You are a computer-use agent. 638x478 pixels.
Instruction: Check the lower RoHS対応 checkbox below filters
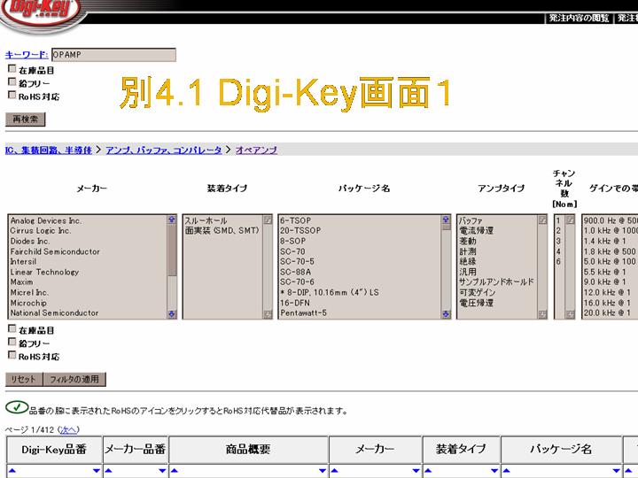pos(12,355)
